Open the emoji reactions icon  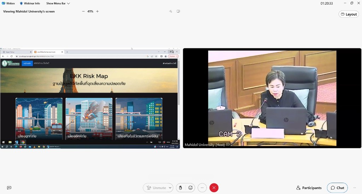coord(191,188)
